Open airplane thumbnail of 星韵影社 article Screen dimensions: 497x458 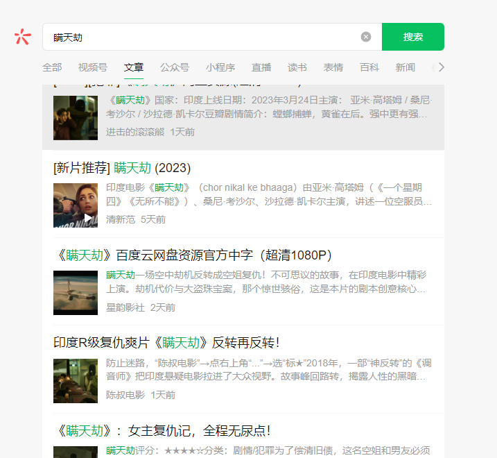pos(76,293)
